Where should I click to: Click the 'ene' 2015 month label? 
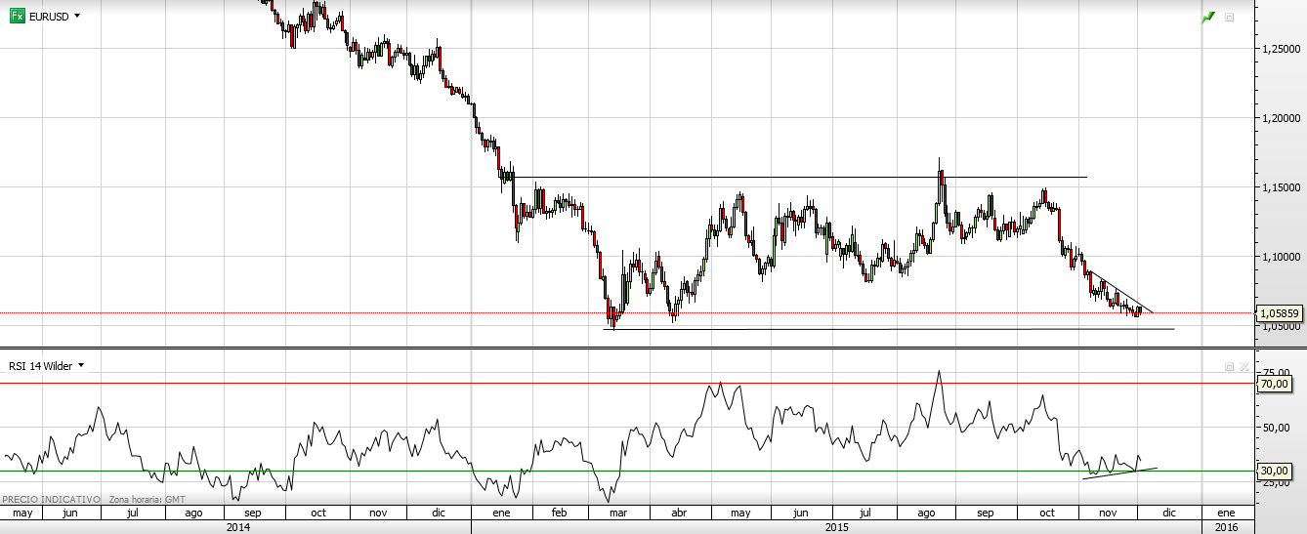click(x=501, y=513)
